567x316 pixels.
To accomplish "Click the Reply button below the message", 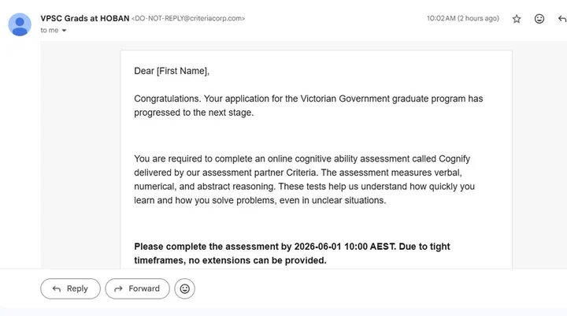I will 71,288.
